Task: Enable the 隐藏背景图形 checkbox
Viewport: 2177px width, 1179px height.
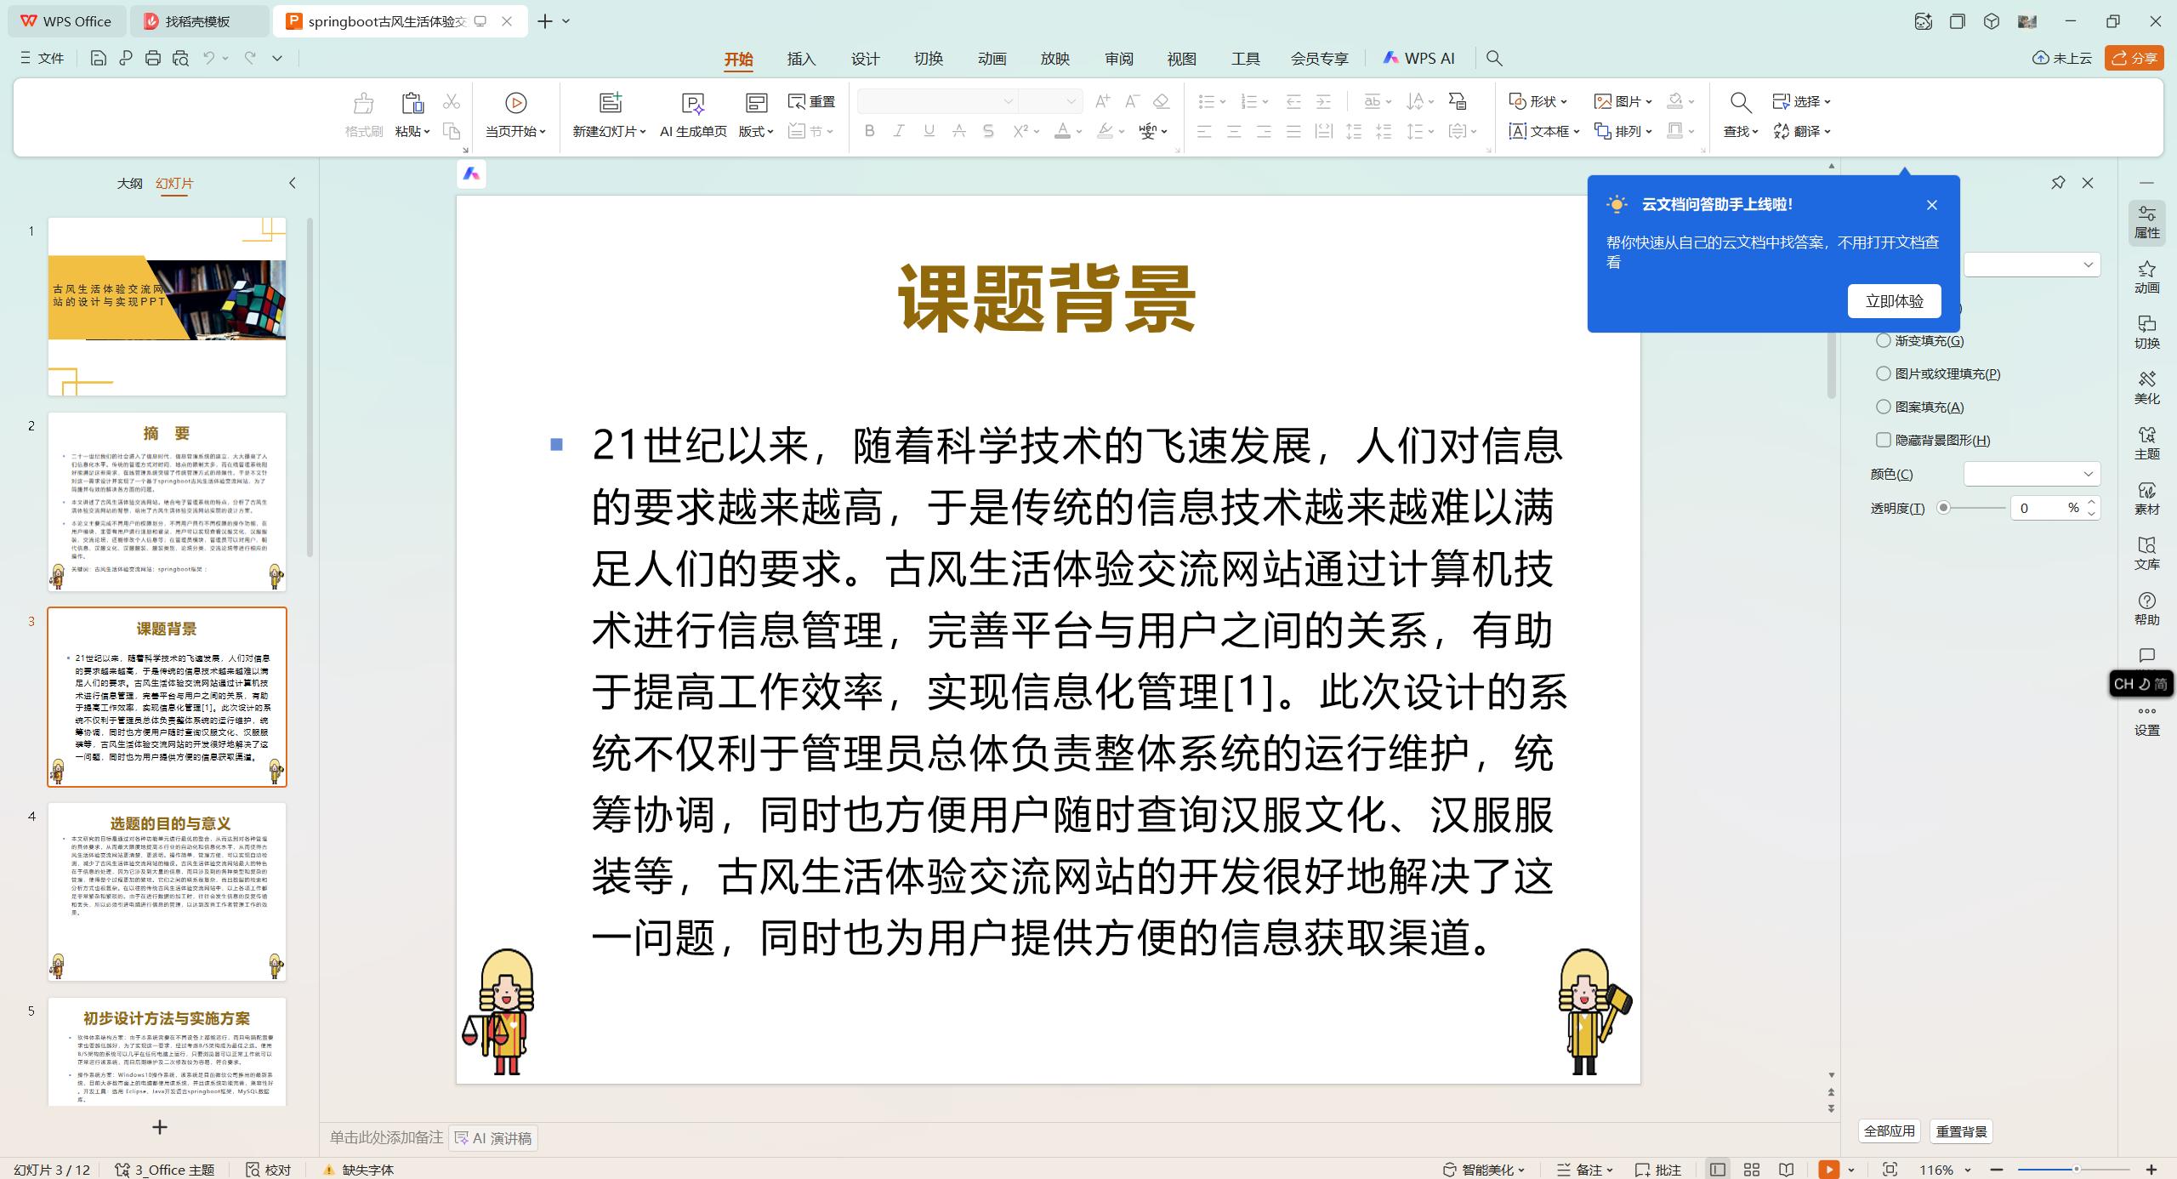Action: [1884, 440]
